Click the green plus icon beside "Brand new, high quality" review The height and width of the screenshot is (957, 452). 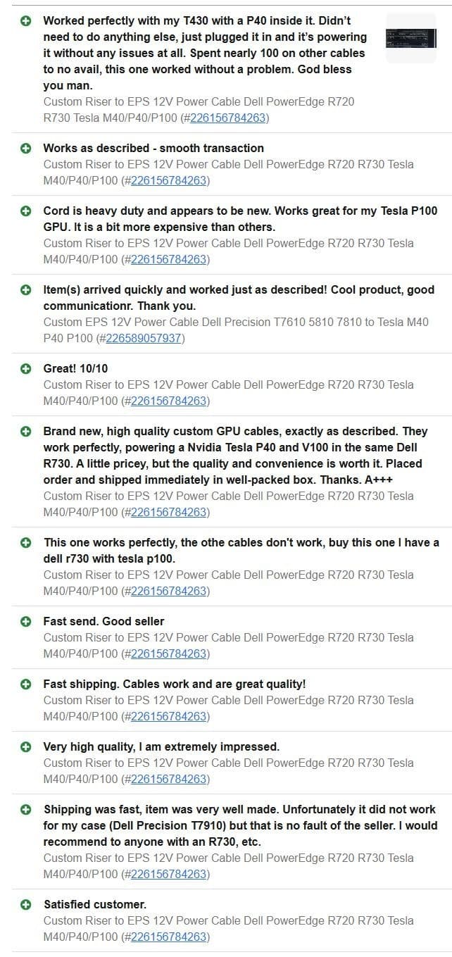26,432
